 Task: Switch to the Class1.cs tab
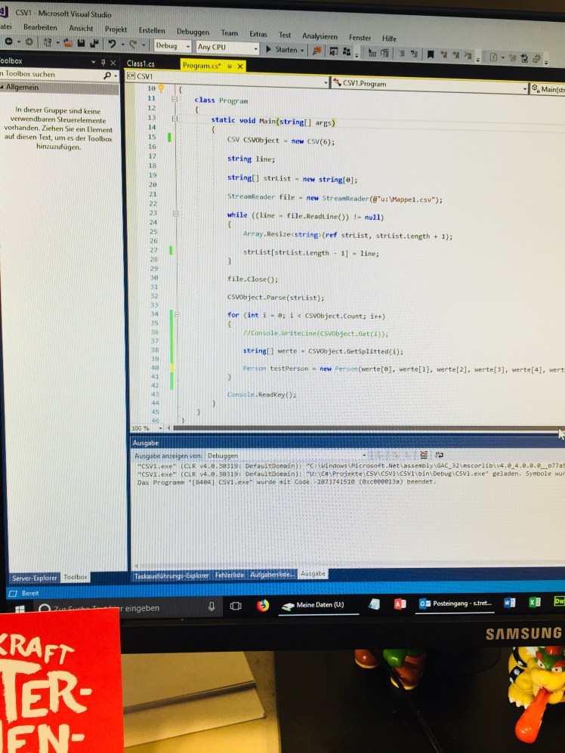click(x=141, y=64)
